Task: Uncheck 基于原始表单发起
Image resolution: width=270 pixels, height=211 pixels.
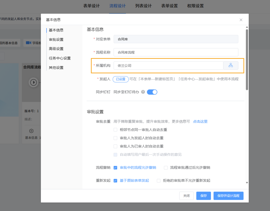Action: (115, 180)
